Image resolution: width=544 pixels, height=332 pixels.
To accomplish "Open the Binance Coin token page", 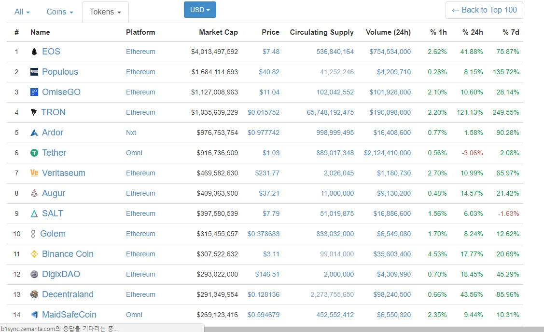I will [68, 254].
